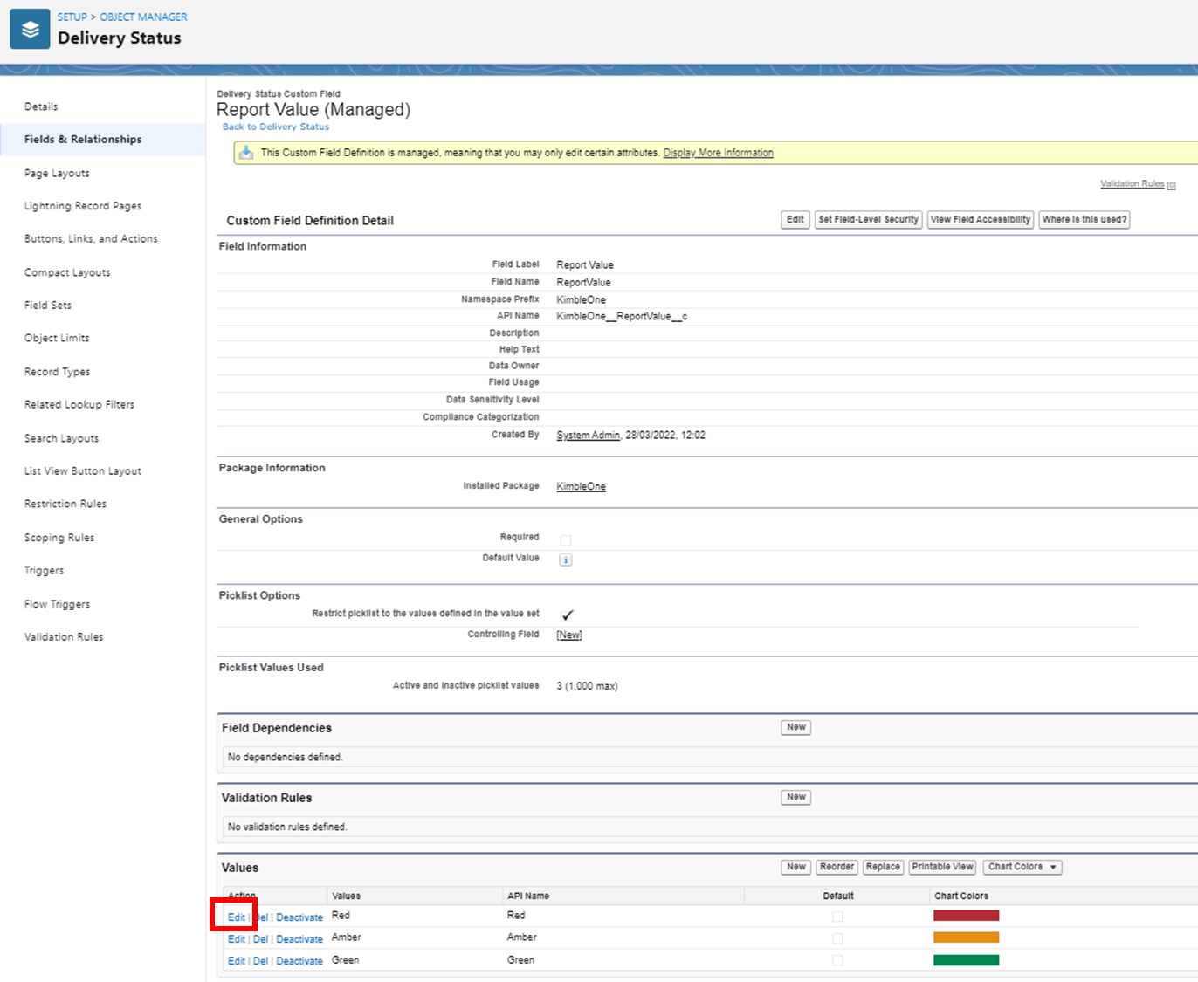The image size is (1198, 982).
Task: Click the Object Manager layers icon
Action: 30,30
